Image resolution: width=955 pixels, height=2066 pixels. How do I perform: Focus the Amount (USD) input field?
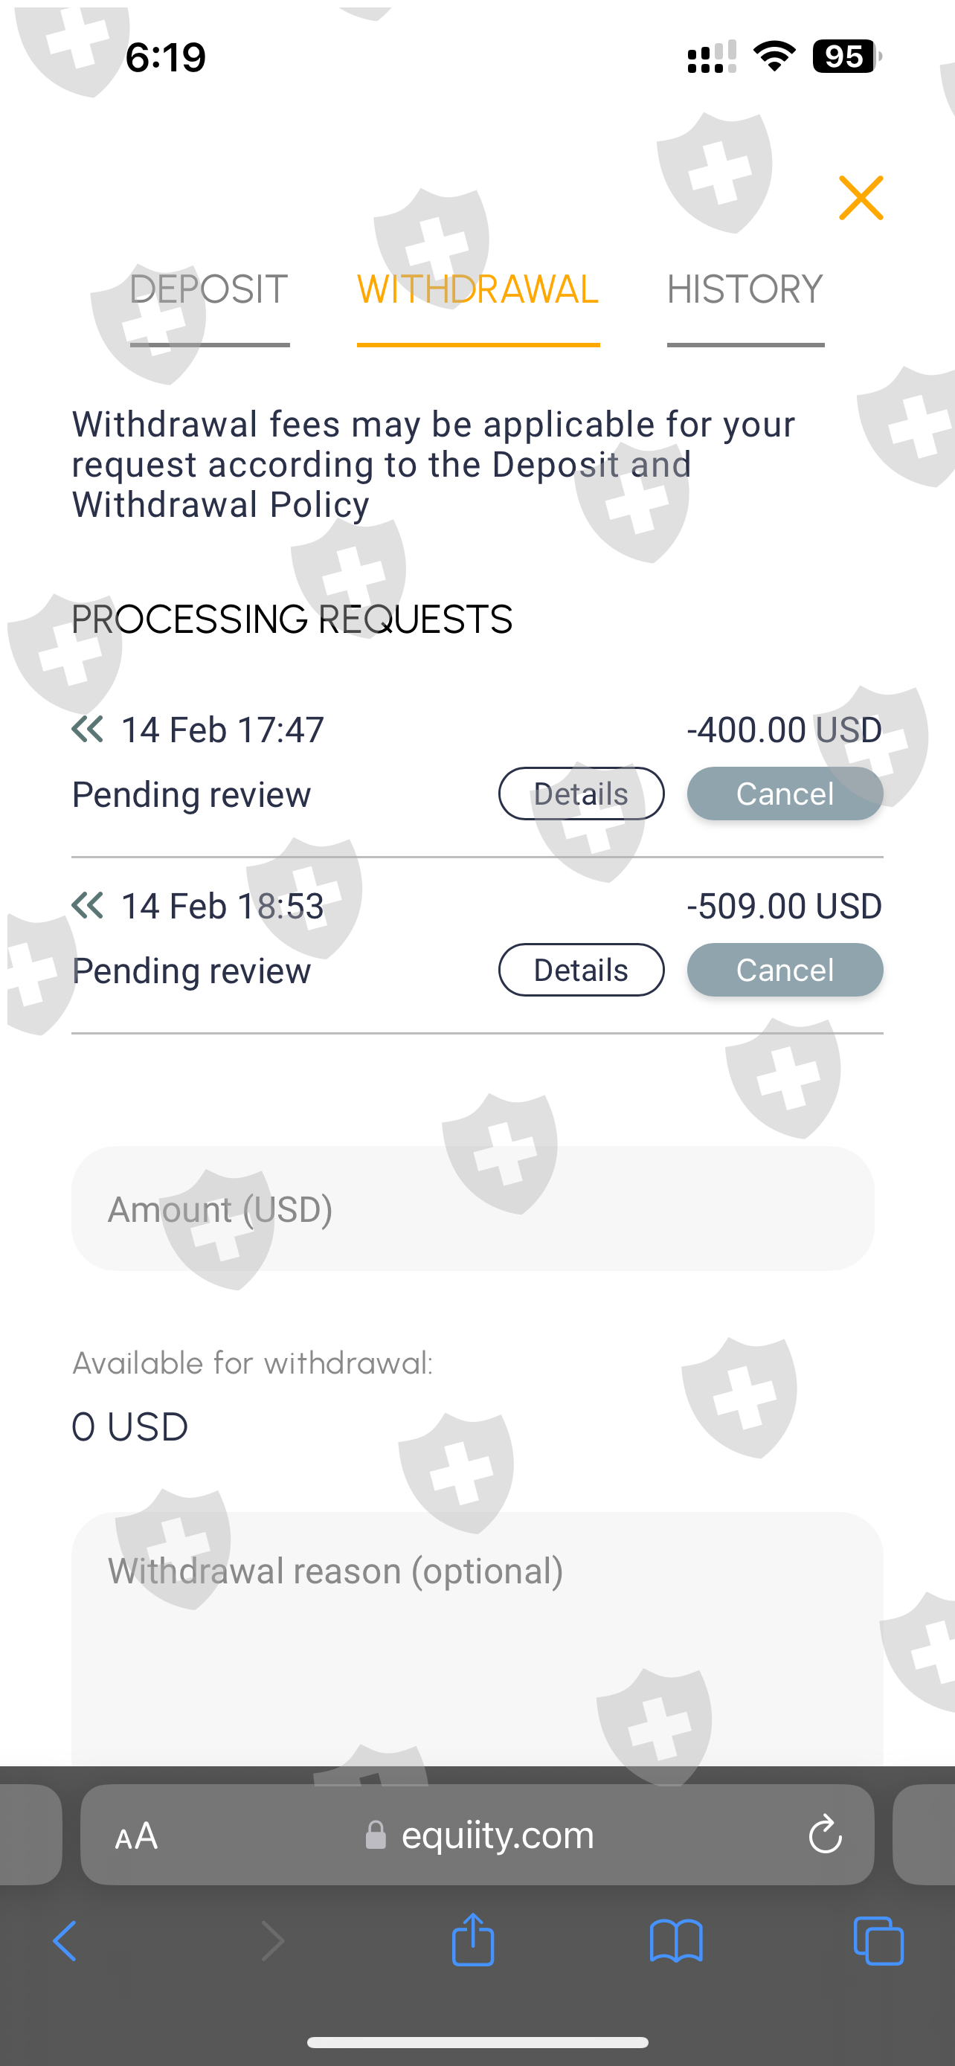point(473,1209)
